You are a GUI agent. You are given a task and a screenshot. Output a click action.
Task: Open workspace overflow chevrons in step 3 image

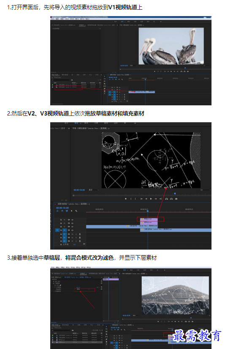(x=165, y=270)
